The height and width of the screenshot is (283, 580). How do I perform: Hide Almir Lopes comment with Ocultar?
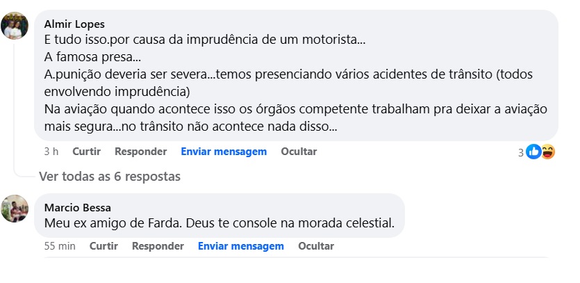pos(299,152)
